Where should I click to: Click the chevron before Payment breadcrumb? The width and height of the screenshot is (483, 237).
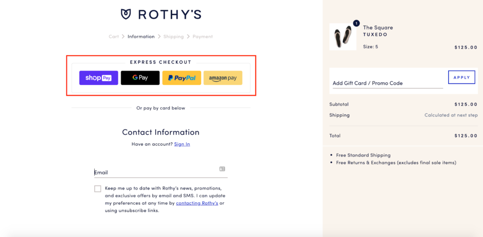coord(188,37)
